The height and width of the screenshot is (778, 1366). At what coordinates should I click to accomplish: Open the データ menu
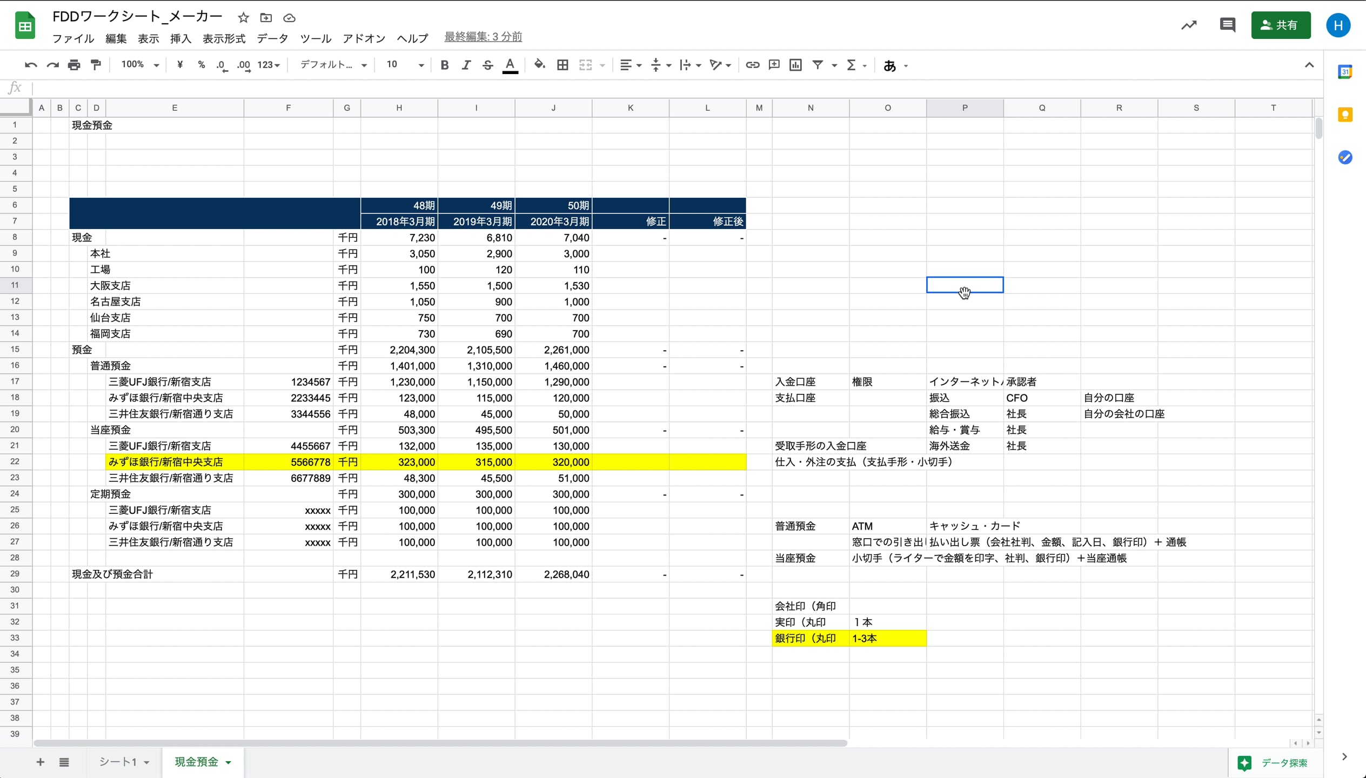(x=272, y=38)
